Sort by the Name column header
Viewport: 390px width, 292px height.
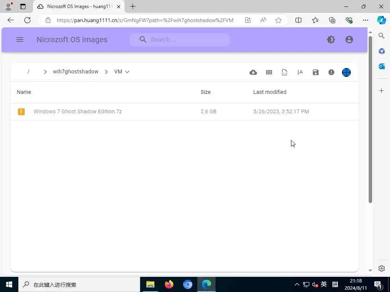[24, 92]
